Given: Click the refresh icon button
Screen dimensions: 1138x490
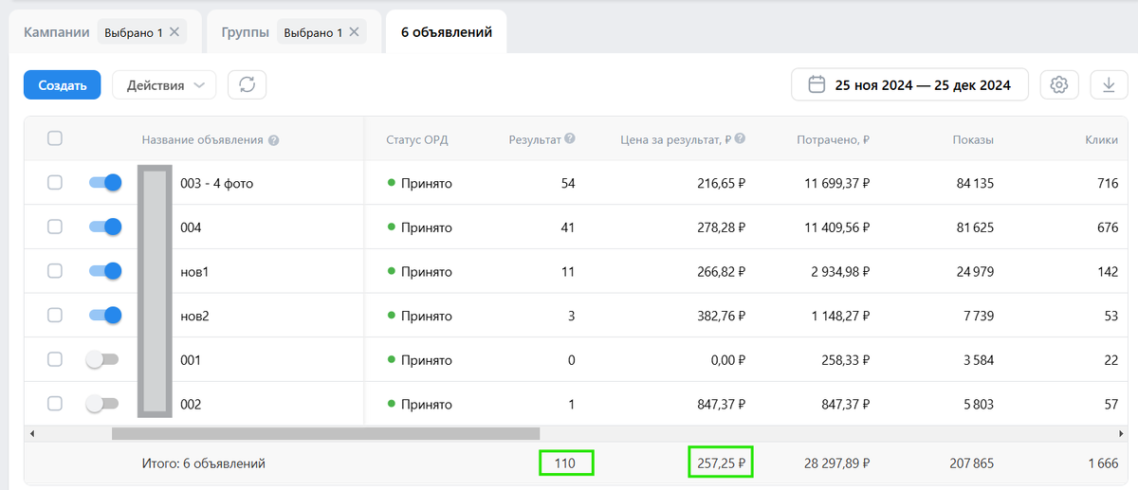Looking at the screenshot, I should [x=248, y=84].
